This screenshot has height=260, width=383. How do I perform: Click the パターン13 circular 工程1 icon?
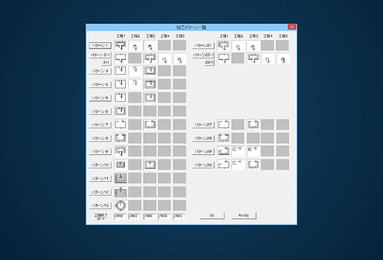tap(121, 205)
